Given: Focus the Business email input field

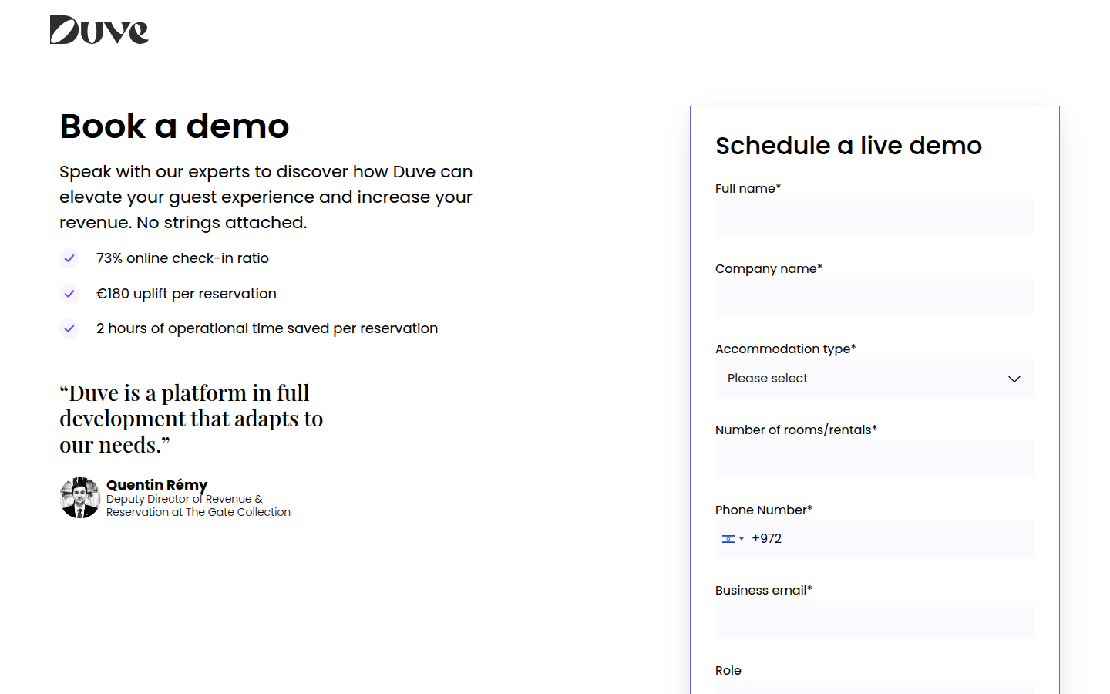Looking at the screenshot, I should tap(874, 619).
